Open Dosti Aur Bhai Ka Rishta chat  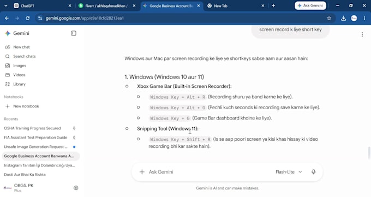(x=25, y=175)
